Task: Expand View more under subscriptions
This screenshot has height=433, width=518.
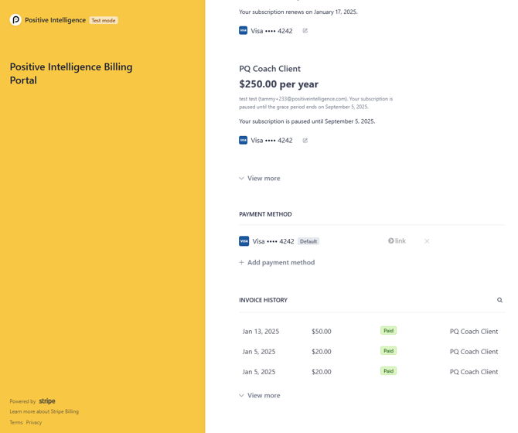Action: point(260,179)
